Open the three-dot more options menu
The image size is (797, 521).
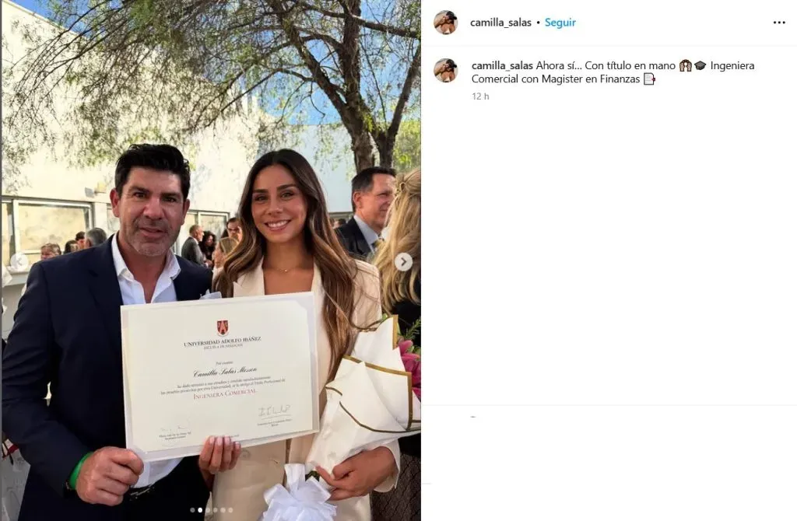click(778, 23)
